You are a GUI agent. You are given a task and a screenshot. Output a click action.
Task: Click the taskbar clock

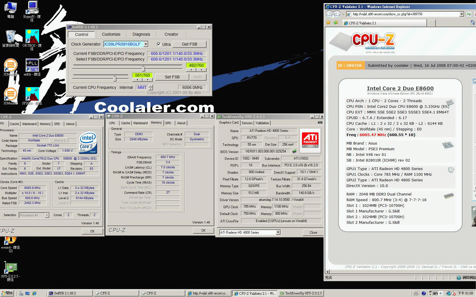(x=466, y=293)
